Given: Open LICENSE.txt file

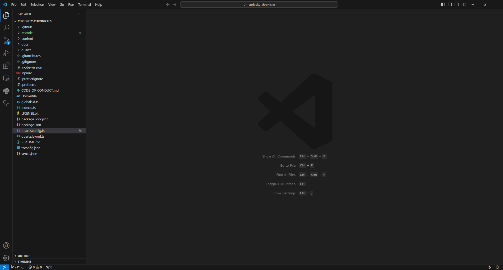Looking at the screenshot, I should [49, 113].
